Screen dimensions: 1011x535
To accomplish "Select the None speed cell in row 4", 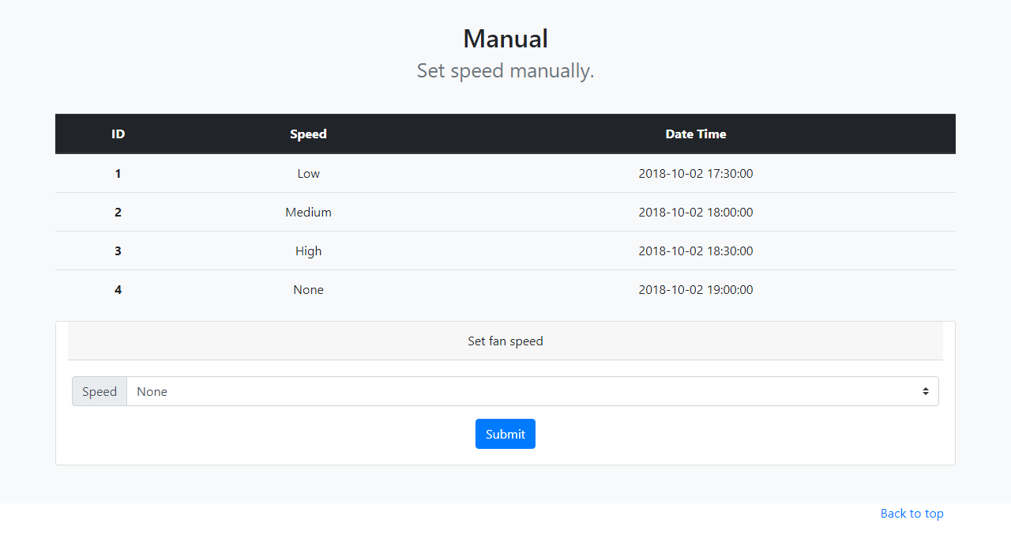I will coord(308,289).
